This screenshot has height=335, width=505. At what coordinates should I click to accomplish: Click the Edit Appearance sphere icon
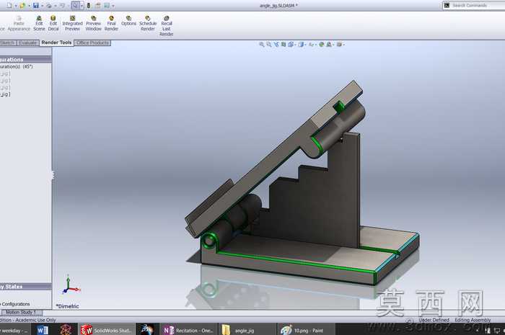pos(321,45)
